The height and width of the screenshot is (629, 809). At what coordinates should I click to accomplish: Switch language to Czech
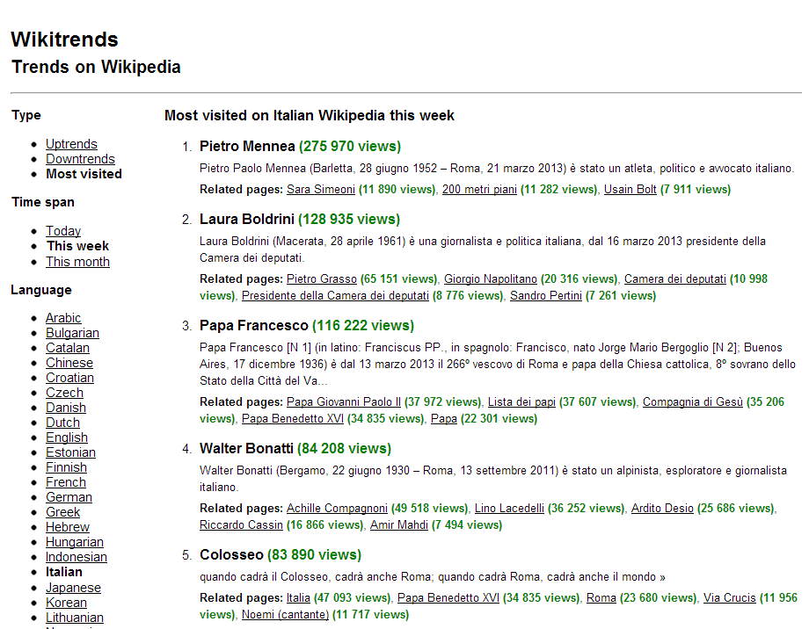[x=64, y=393]
